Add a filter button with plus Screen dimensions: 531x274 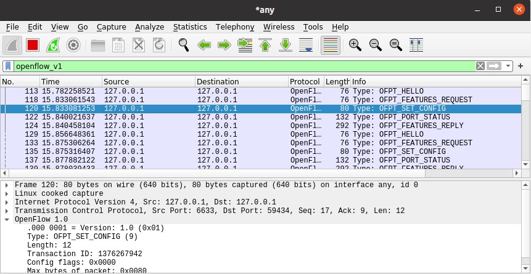(x=521, y=66)
